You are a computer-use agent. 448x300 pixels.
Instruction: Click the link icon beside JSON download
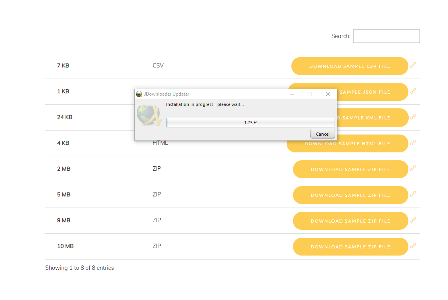pos(413,91)
